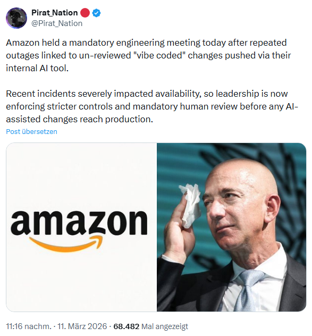
Task: Click the word 'amazon' in the logo
Action: pos(79,223)
